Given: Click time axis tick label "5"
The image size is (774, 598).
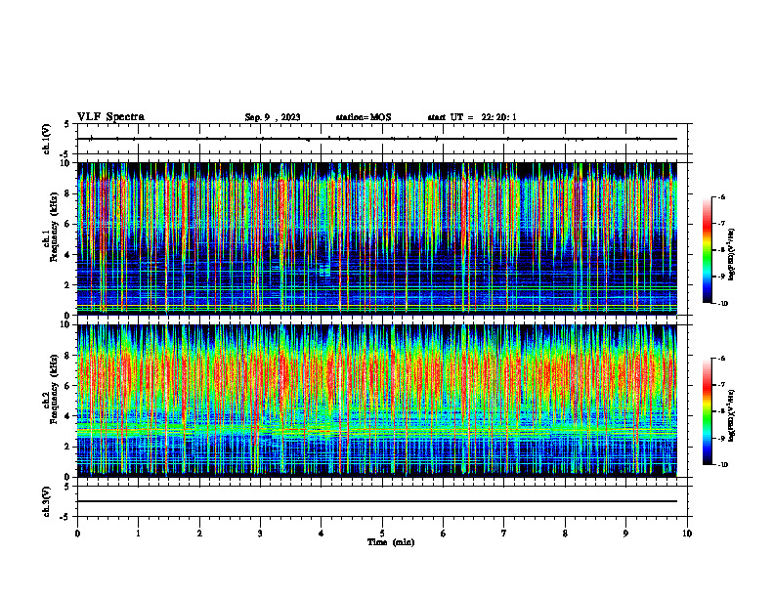Looking at the screenshot, I should 382,534.
